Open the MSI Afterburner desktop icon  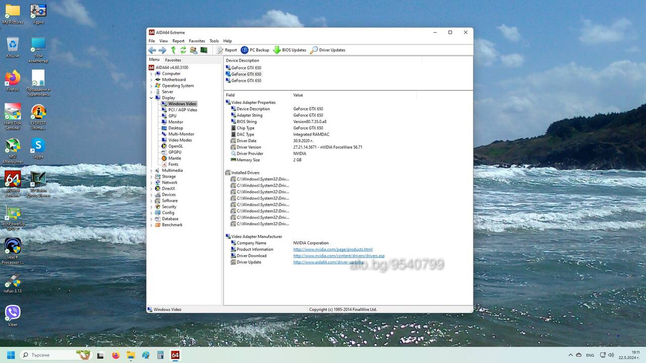pyautogui.click(x=13, y=151)
